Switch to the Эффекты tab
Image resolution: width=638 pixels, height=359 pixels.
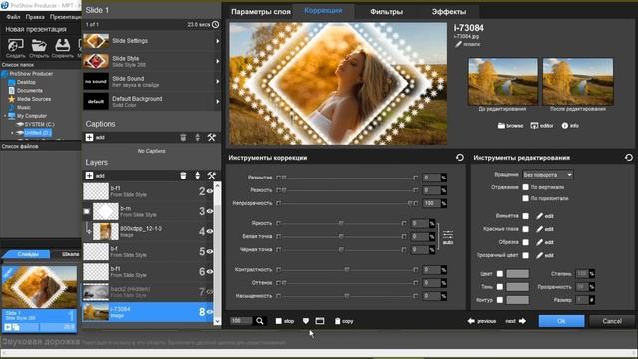pyautogui.click(x=449, y=11)
